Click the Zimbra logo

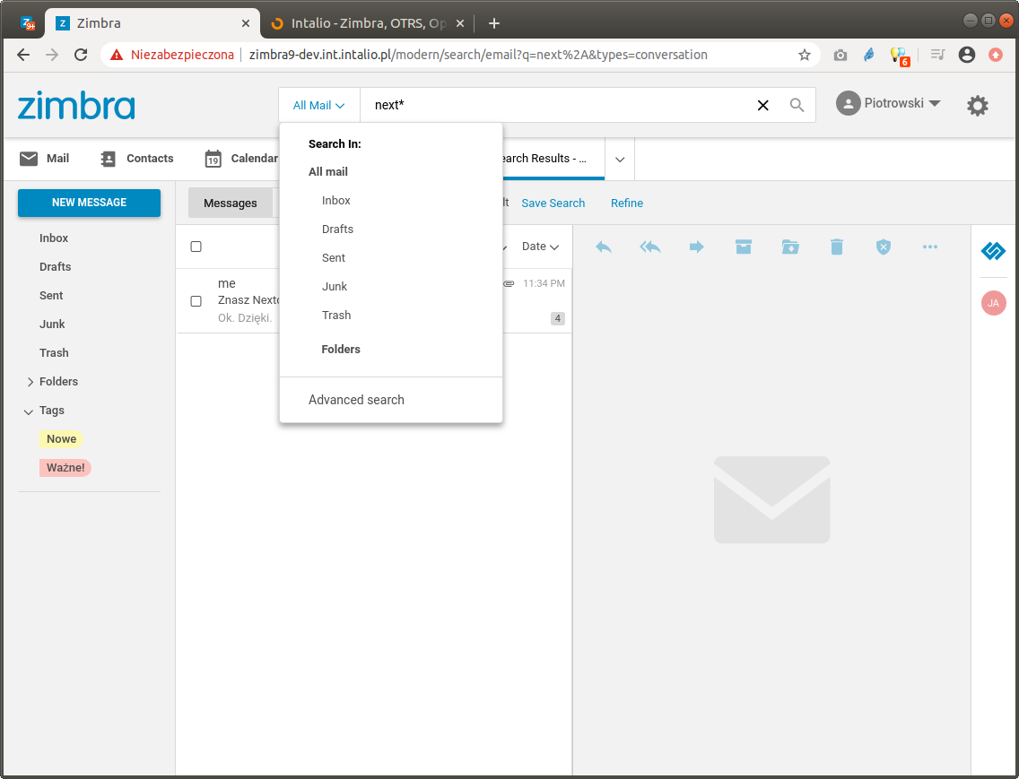[x=76, y=105]
